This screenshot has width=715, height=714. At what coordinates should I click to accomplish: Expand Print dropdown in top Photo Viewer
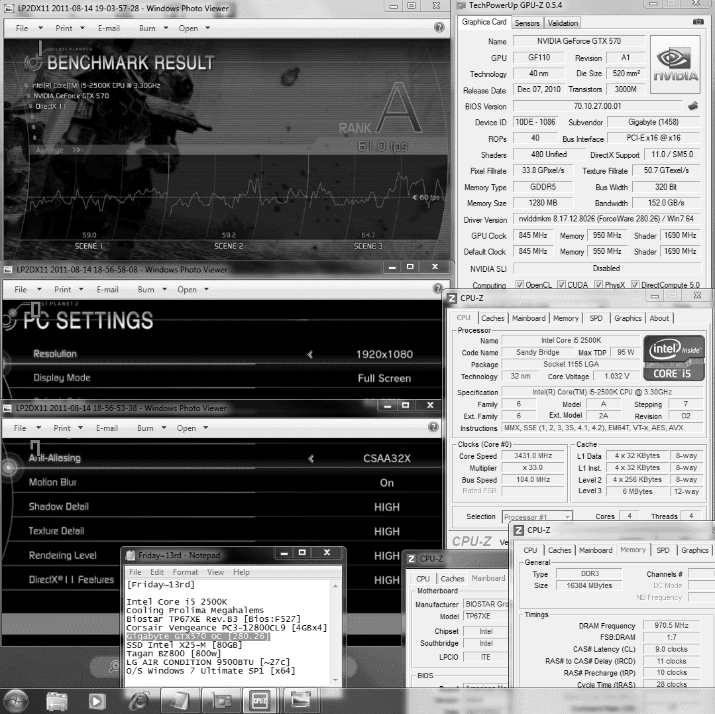point(83,29)
